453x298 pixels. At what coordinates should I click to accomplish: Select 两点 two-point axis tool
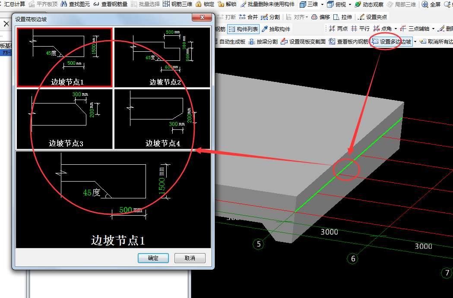[338, 28]
